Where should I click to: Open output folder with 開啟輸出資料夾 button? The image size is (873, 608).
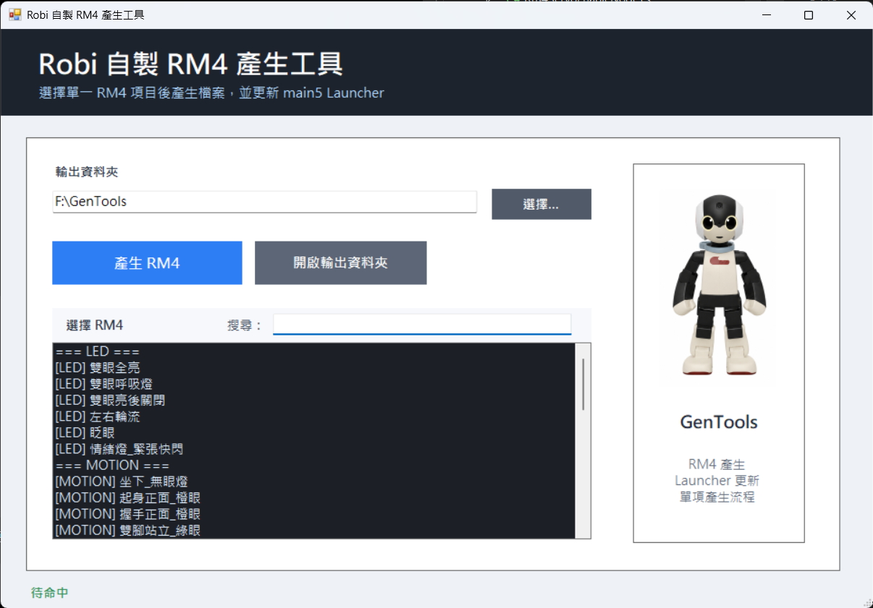coord(340,263)
